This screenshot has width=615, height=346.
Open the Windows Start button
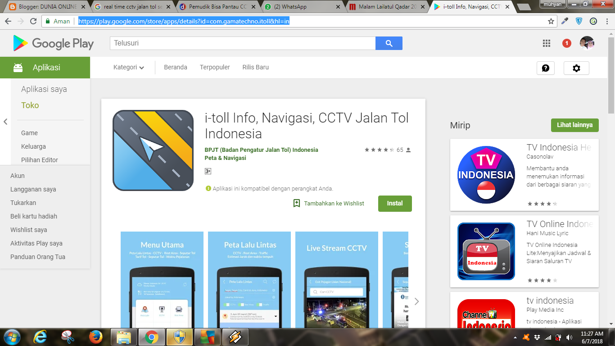click(11, 337)
